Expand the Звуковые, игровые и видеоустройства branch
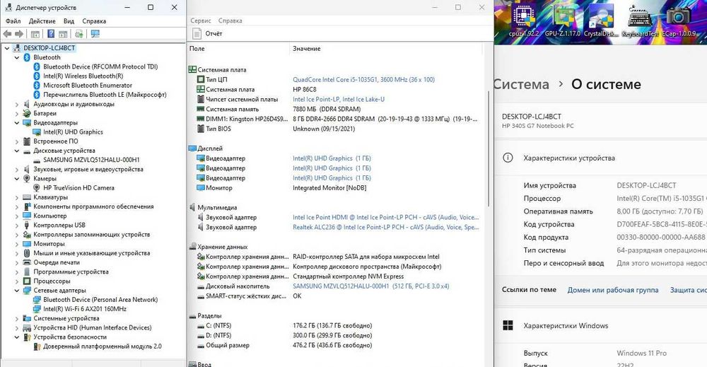This screenshot has height=367, width=707. (x=17, y=169)
